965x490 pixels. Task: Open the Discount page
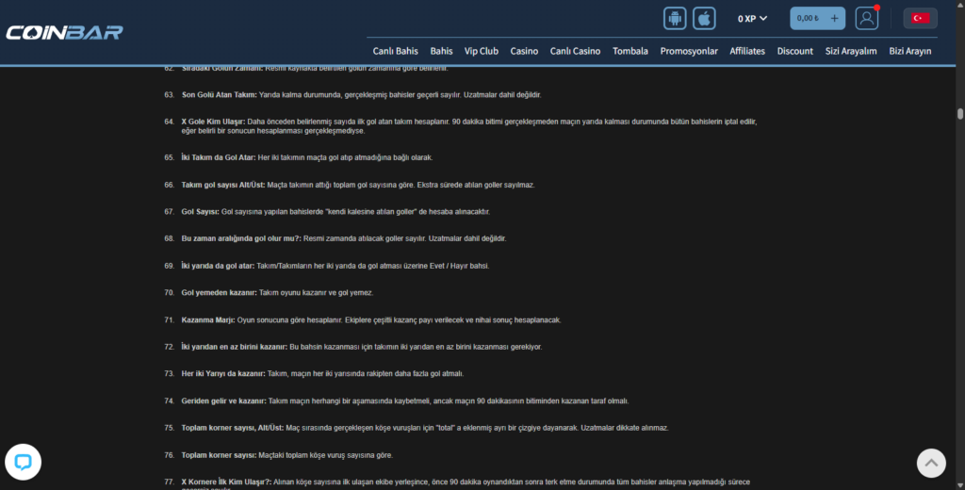tap(794, 51)
